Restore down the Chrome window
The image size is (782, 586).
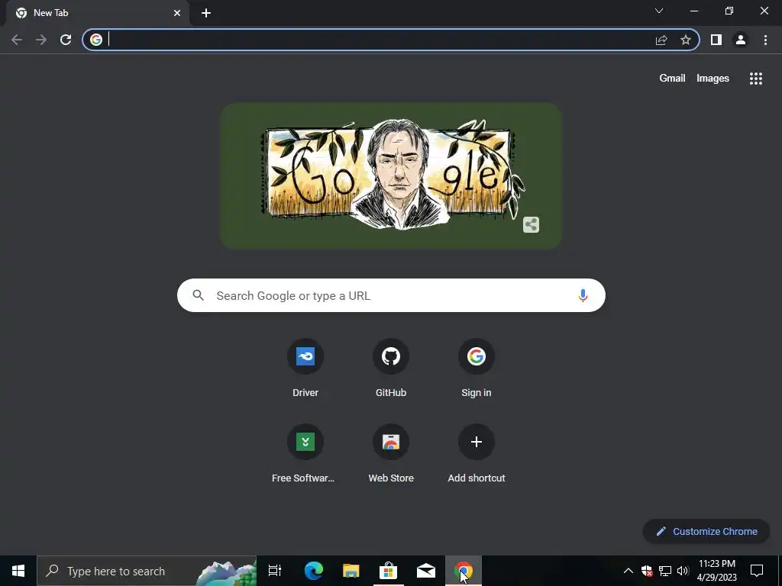click(x=729, y=11)
